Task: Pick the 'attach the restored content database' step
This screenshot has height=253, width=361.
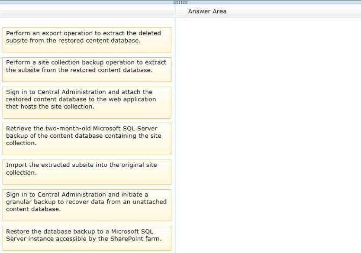Action: click(87, 103)
